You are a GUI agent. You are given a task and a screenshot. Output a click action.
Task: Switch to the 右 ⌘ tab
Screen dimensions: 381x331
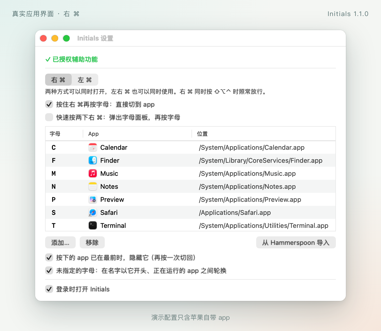pos(58,80)
